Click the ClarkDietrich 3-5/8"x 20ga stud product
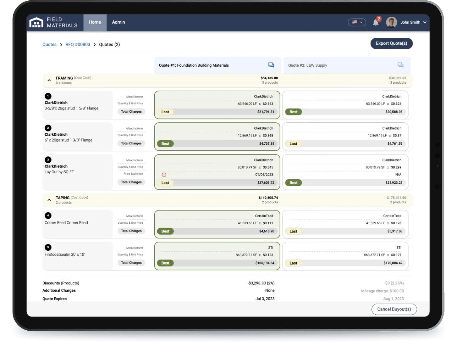Screen dimensions: 457x347 point(78,105)
